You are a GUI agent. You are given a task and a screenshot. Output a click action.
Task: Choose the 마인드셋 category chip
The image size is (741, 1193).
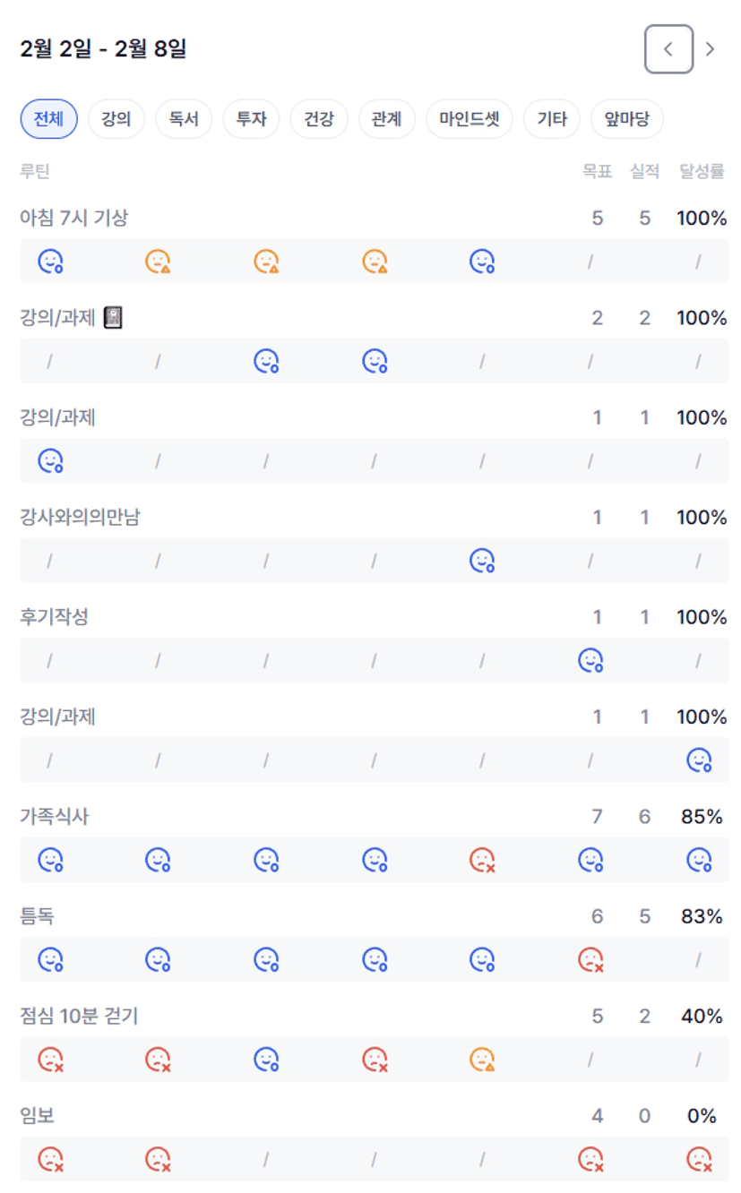tap(470, 119)
